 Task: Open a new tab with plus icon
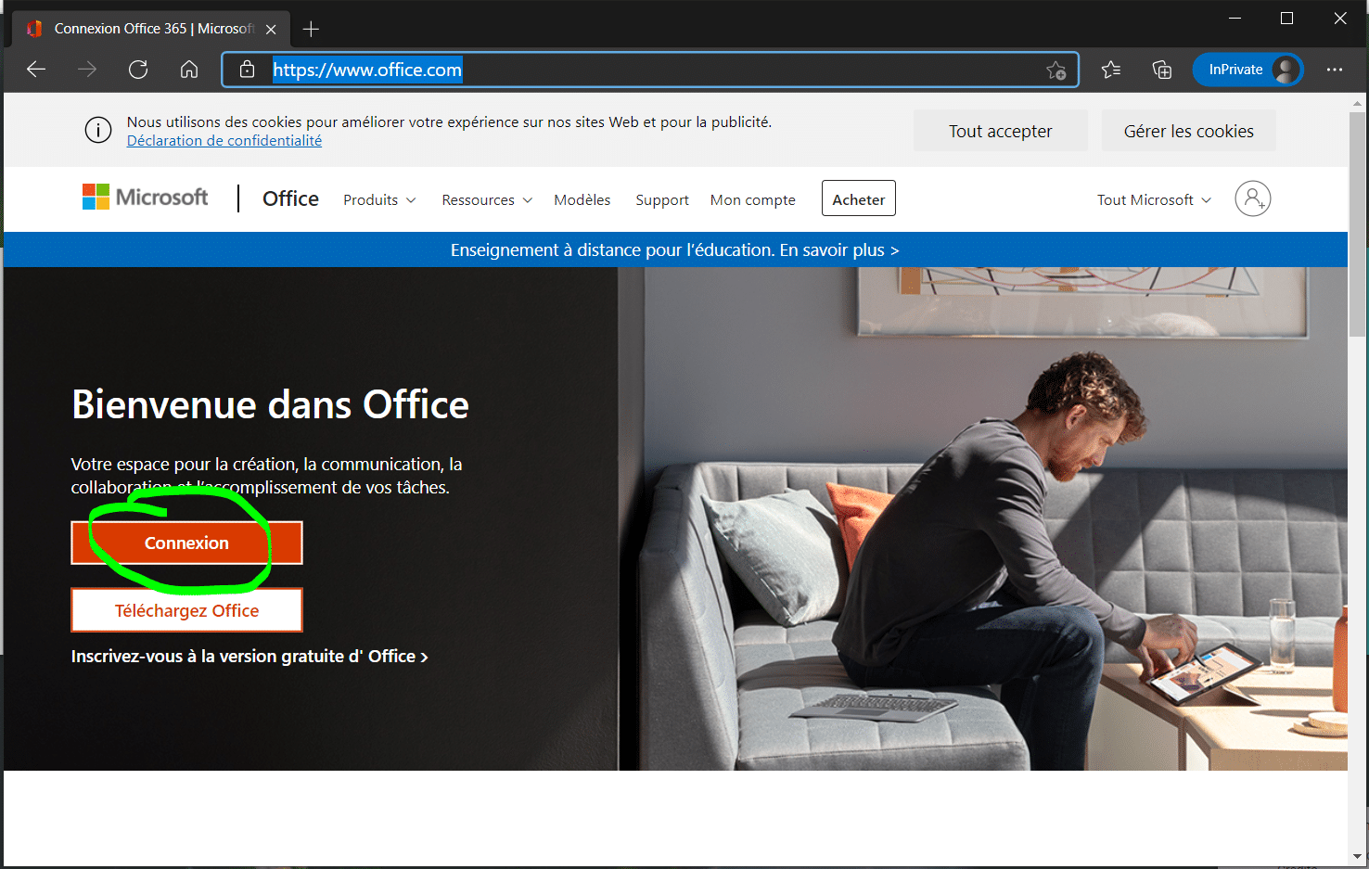(311, 29)
